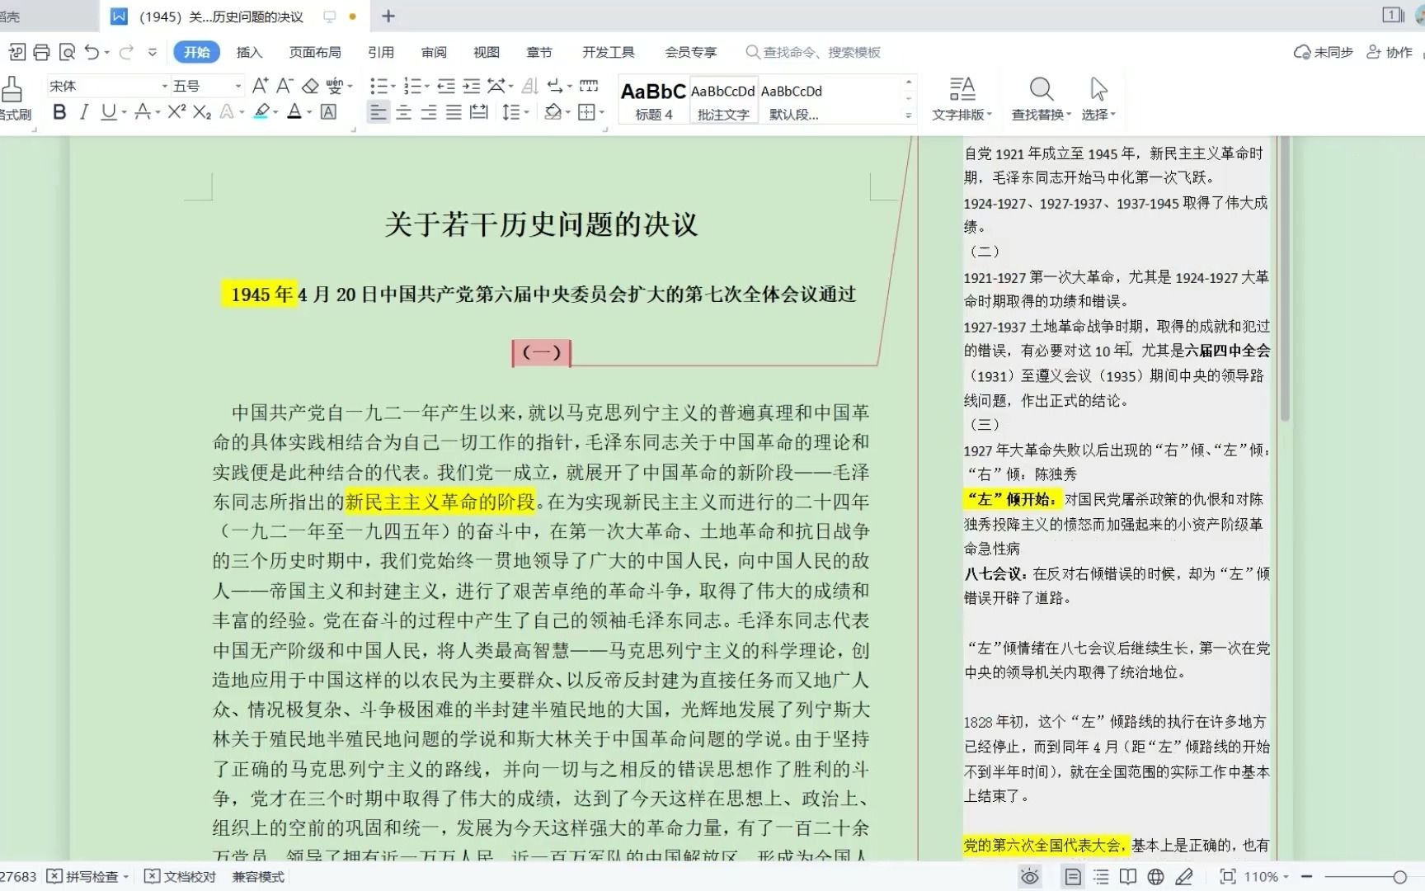Click the print icon in quick access toolbar
This screenshot has width=1425, height=891.
pyautogui.click(x=41, y=52)
